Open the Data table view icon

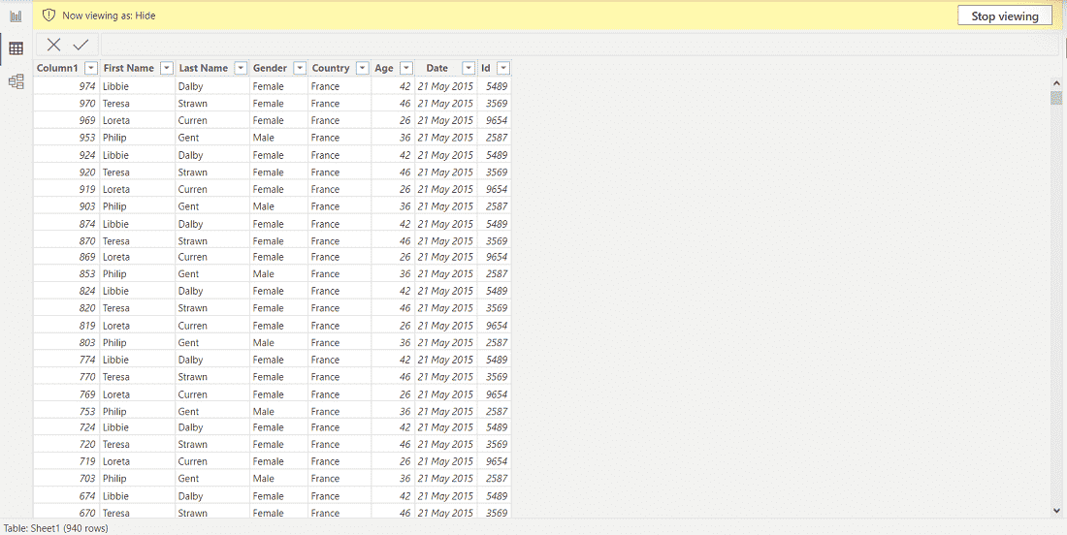point(16,48)
